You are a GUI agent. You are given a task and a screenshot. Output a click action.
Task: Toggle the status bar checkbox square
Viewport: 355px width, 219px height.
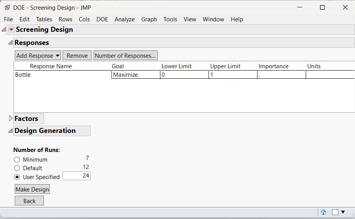[x=335, y=212]
